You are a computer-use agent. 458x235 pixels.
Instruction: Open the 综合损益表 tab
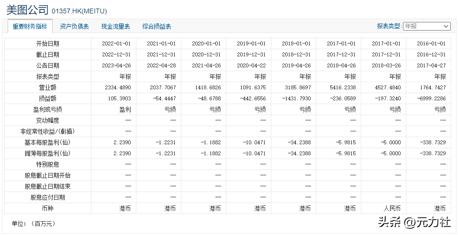click(156, 26)
